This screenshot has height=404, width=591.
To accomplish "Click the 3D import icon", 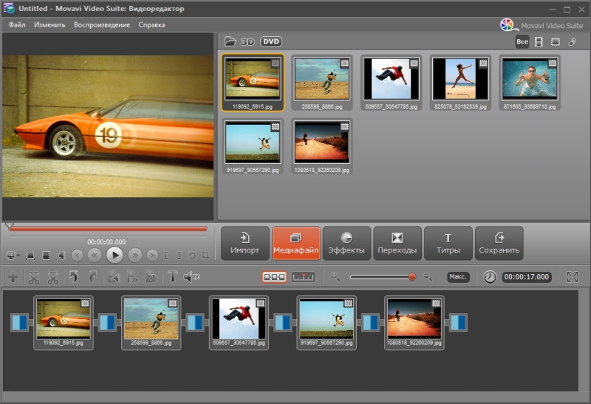I will (247, 42).
